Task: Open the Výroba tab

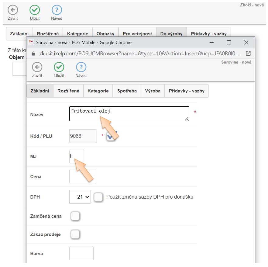Action: [x=153, y=91]
